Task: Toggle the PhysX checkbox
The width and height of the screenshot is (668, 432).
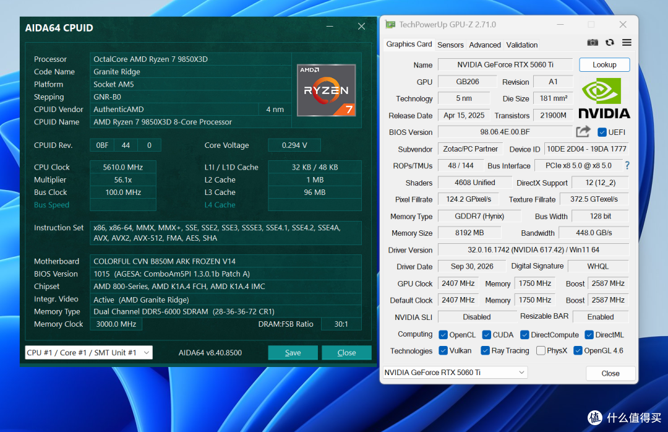Action: pyautogui.click(x=541, y=350)
